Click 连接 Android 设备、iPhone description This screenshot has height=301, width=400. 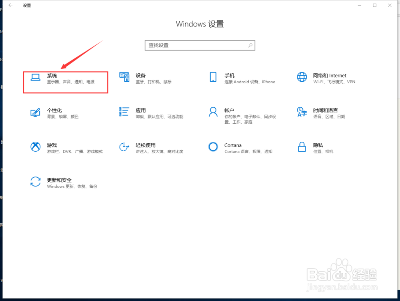[x=250, y=82]
